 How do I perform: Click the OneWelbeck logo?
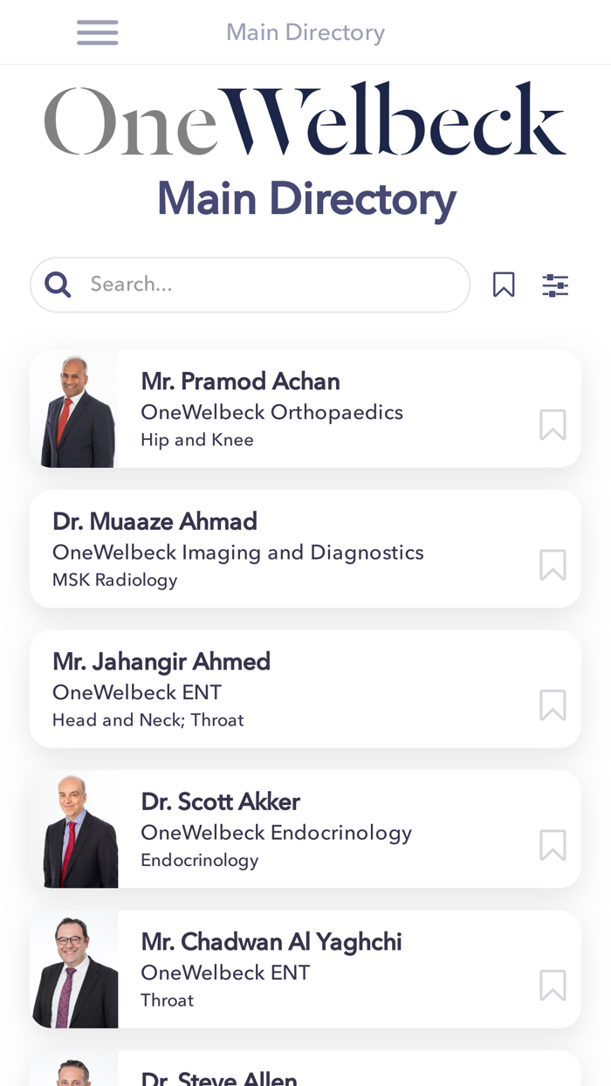(x=305, y=118)
